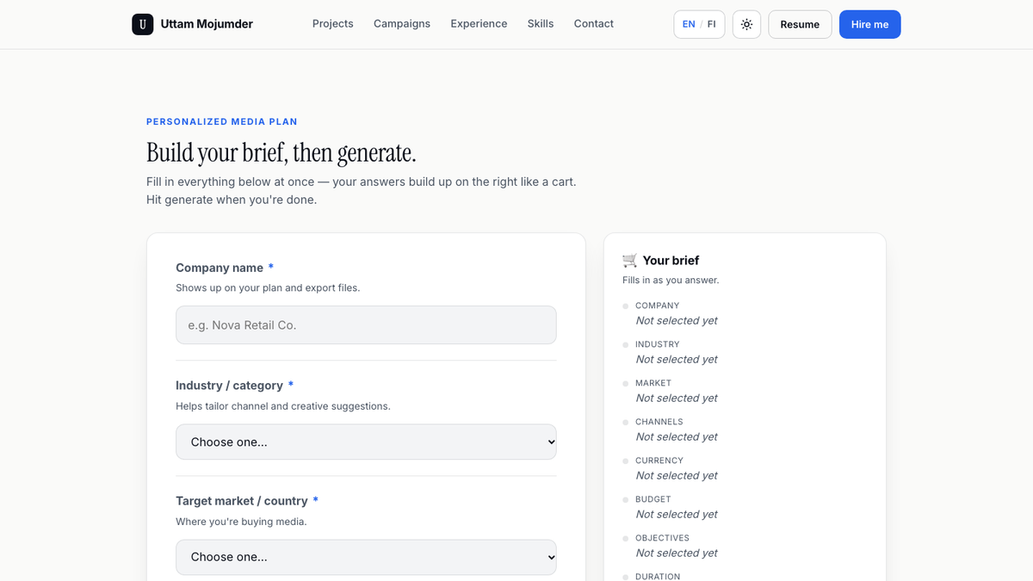This screenshot has height=581, width=1033.
Task: Go to Contact in the navbar
Action: pyautogui.click(x=594, y=24)
